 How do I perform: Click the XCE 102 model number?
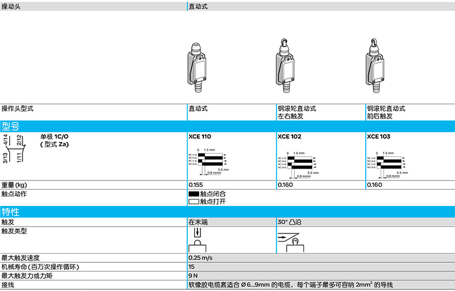pos(289,137)
